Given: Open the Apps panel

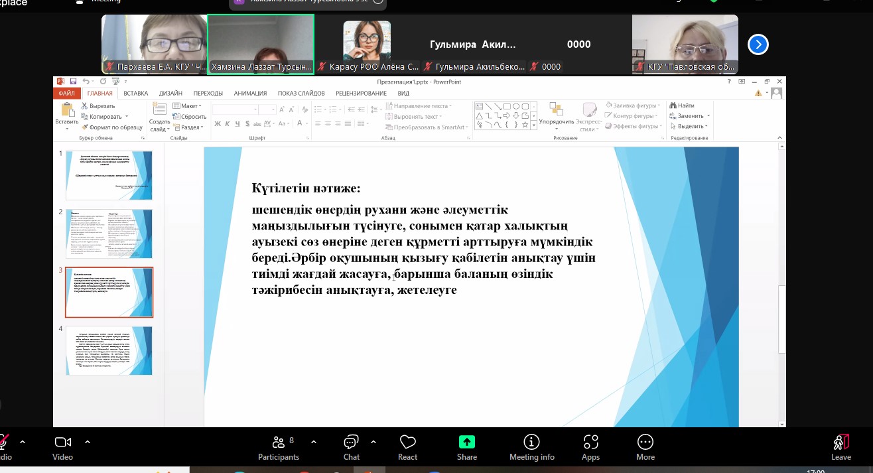Looking at the screenshot, I should coord(590,442).
